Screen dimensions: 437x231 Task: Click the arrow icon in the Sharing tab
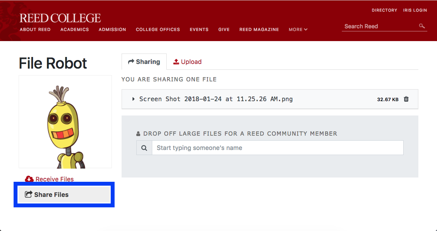point(131,62)
